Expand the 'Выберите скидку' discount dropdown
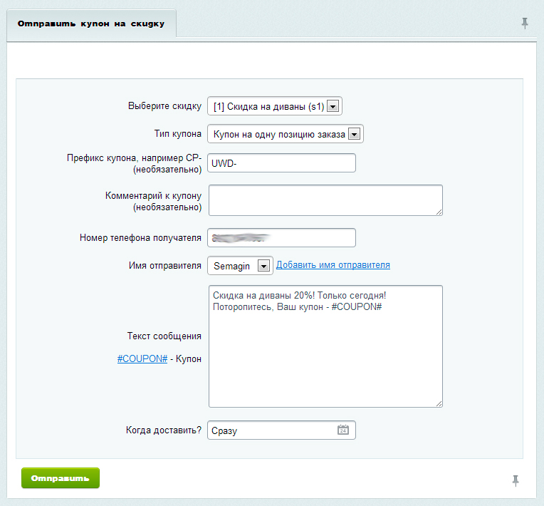The height and width of the screenshot is (506, 544). point(333,106)
